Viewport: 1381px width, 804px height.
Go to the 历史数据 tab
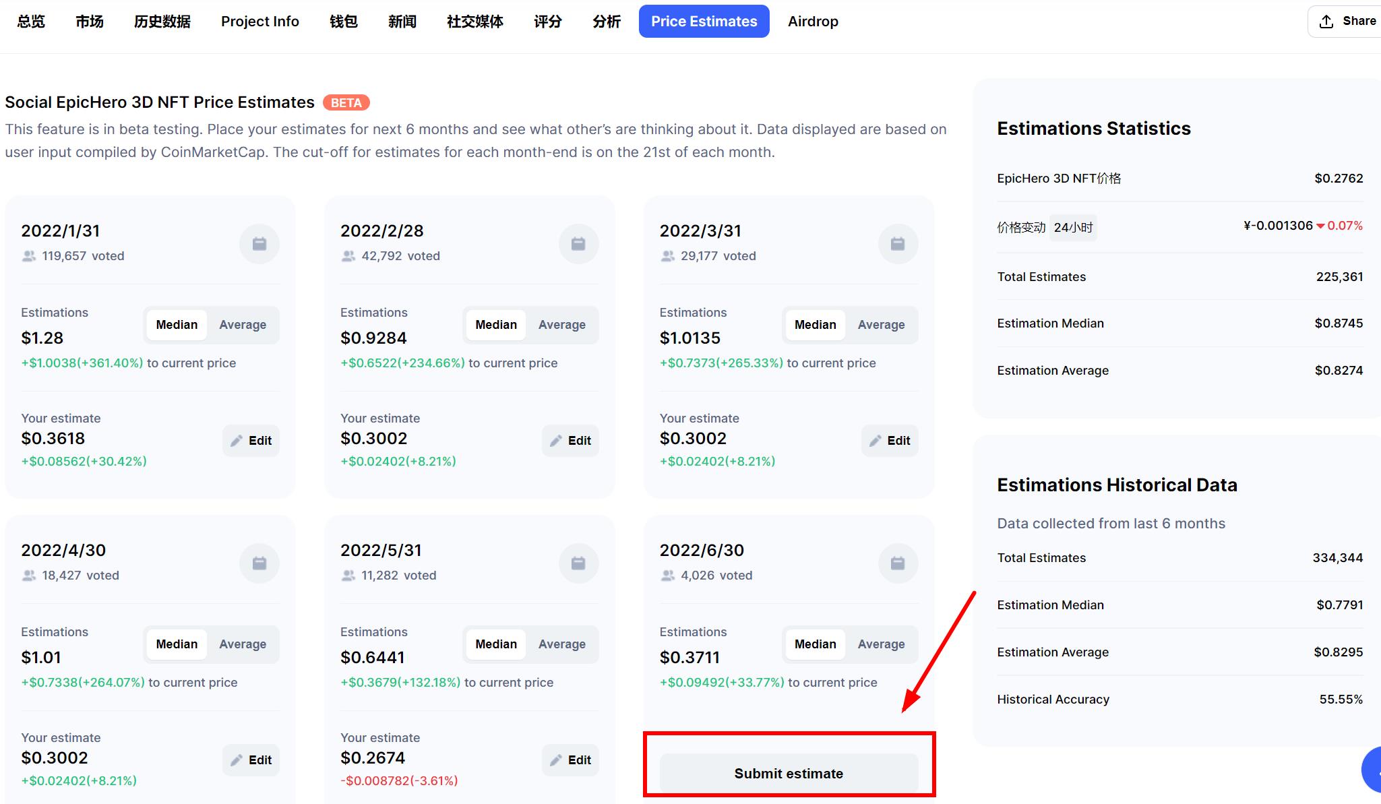[x=162, y=22]
